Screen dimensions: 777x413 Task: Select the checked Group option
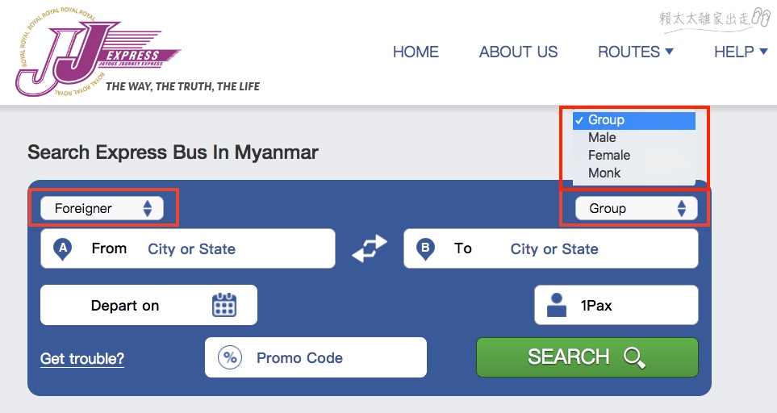(x=634, y=120)
